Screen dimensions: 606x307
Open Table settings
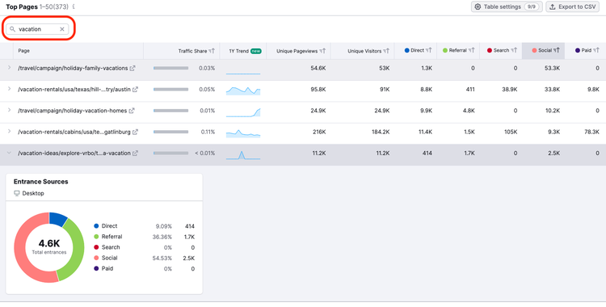507,7
